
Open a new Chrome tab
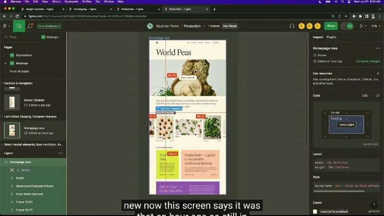(x=214, y=9)
